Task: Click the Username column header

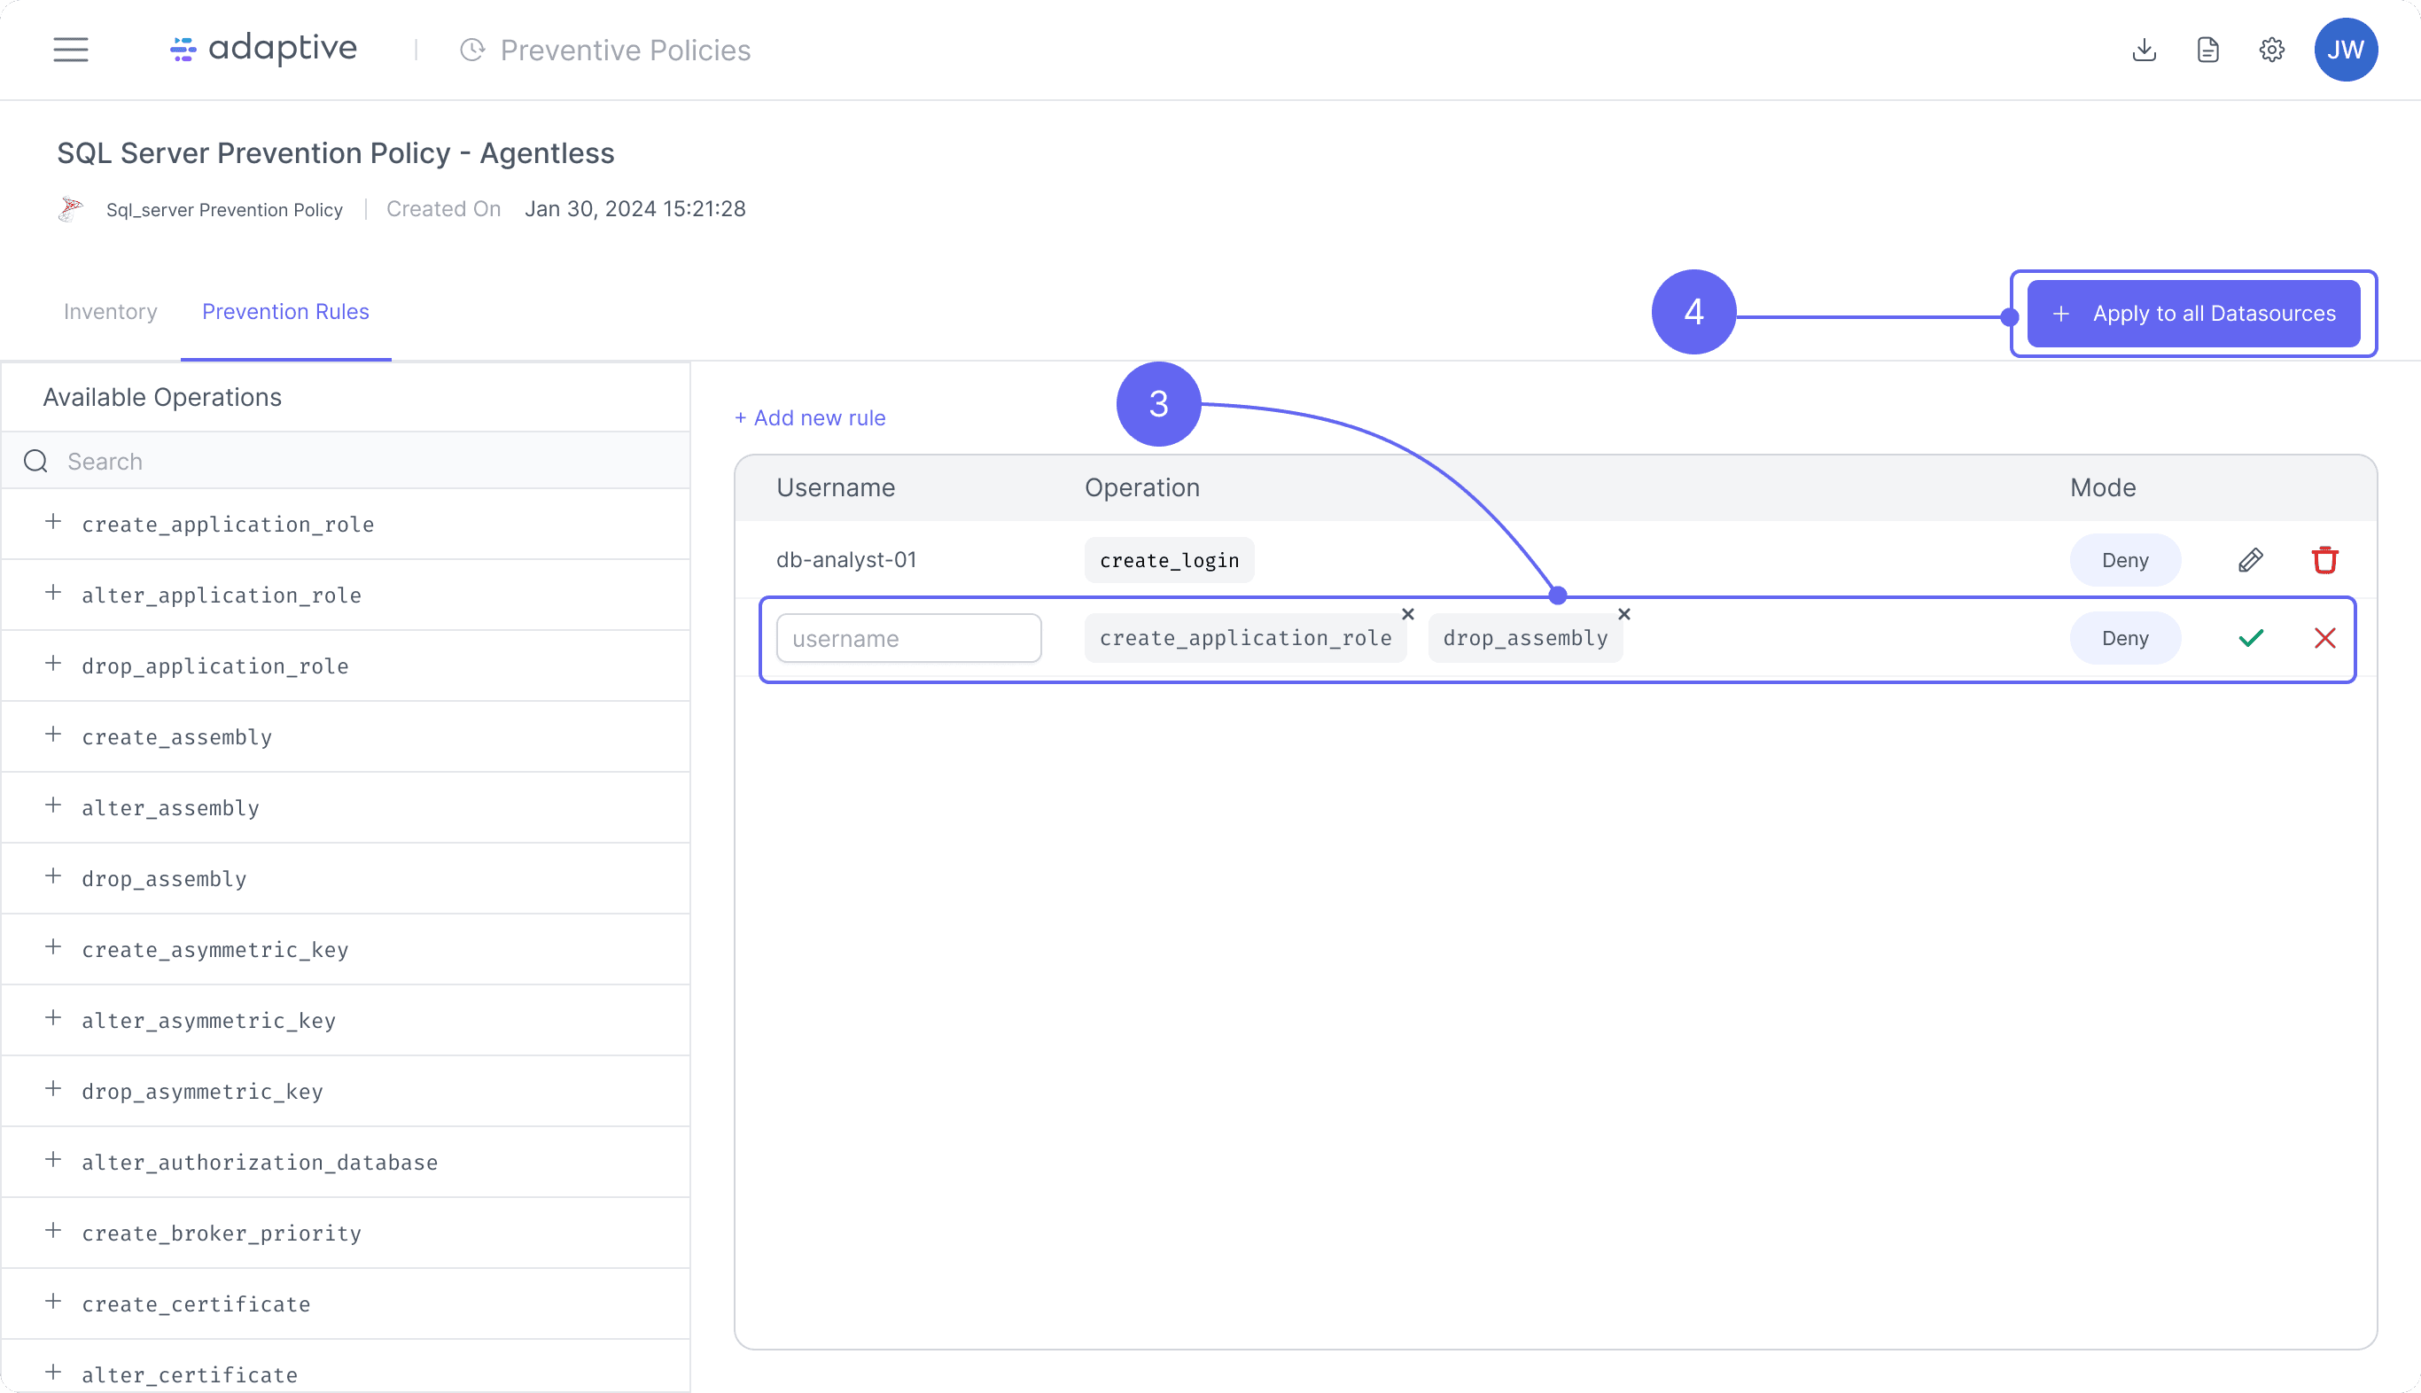Action: (x=835, y=488)
